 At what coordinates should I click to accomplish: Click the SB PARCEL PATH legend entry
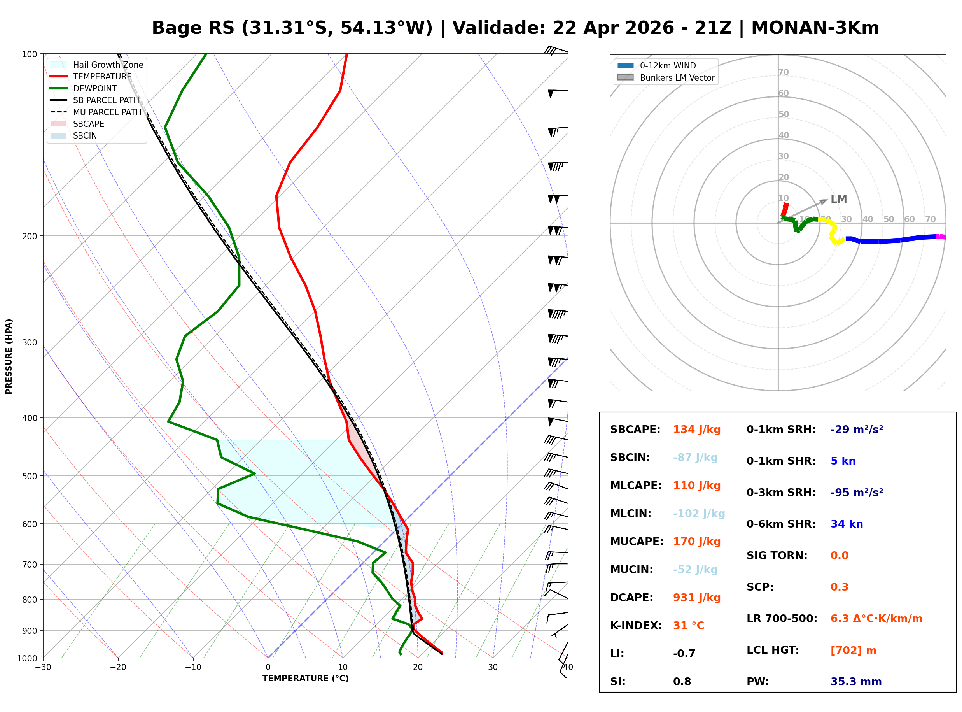(59, 100)
